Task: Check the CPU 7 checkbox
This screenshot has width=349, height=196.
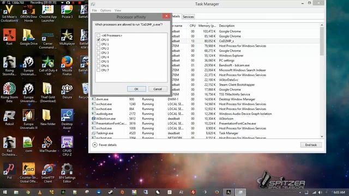Action: coord(98,70)
